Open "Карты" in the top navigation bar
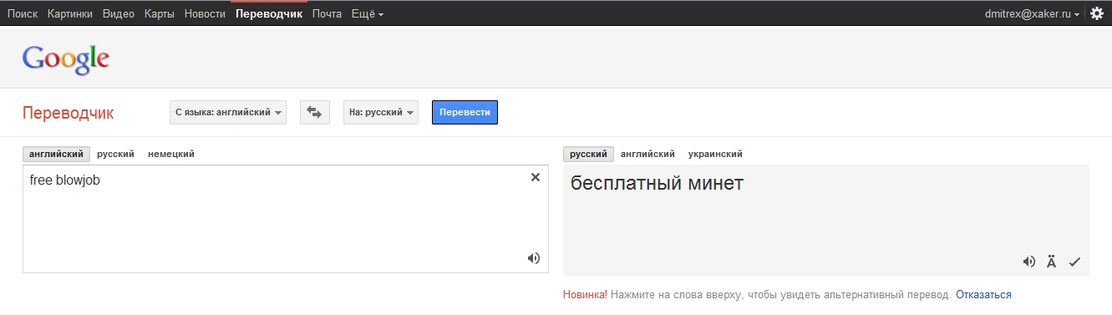Image resolution: width=1112 pixels, height=315 pixels. [x=159, y=14]
